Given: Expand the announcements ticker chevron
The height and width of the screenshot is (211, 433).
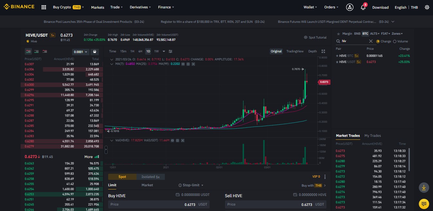Looking at the screenshot, I should click(393, 22).
